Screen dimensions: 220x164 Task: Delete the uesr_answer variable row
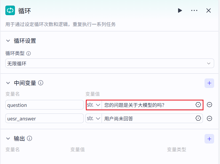pos(210,118)
